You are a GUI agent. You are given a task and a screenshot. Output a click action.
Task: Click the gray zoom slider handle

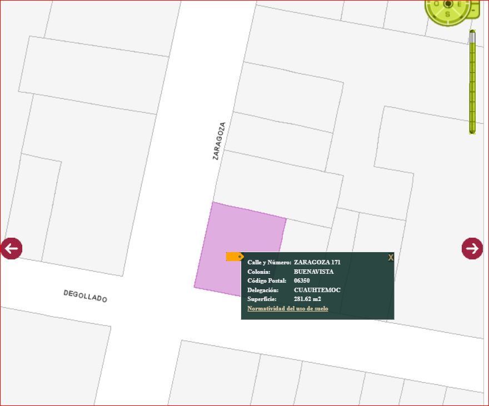pyautogui.click(x=472, y=37)
